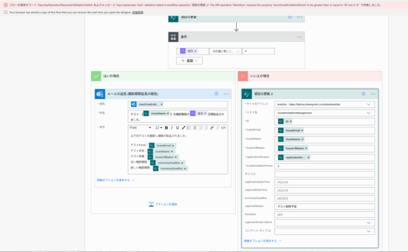
Task: Remove ApplicationRe... token in 項目の更新 2
Action: point(309,157)
